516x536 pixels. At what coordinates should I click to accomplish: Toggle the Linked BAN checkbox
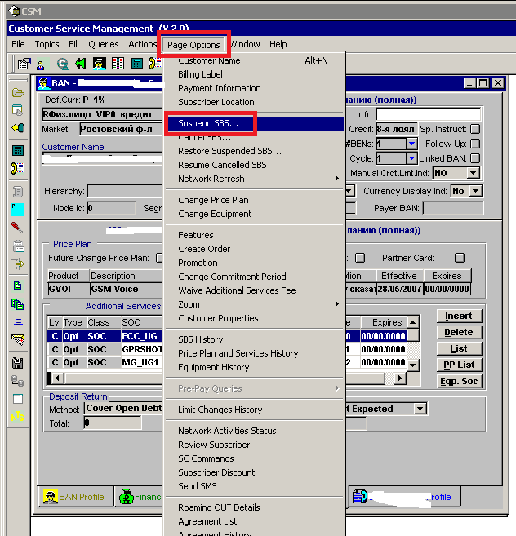tap(475, 158)
